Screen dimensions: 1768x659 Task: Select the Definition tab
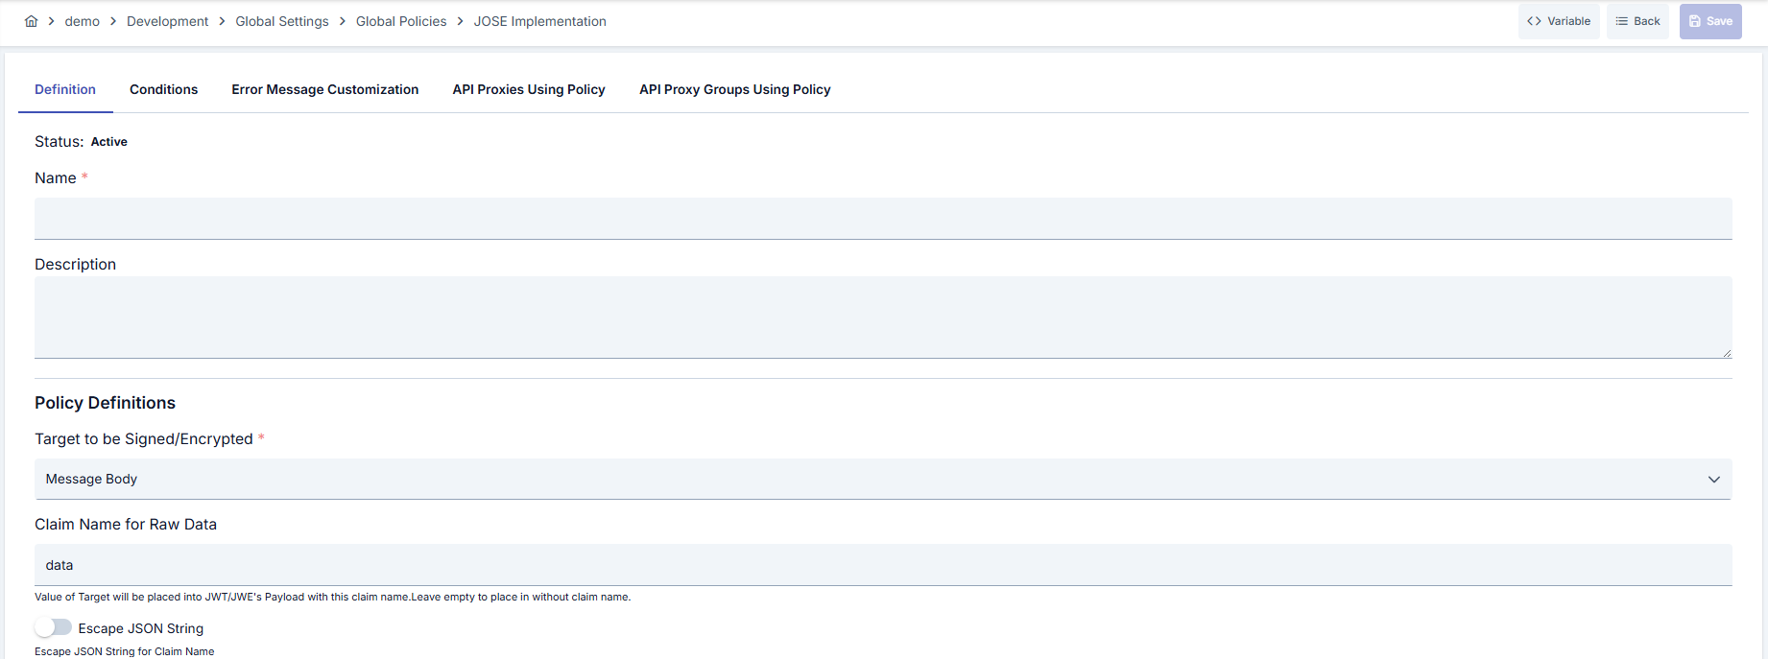tap(65, 89)
